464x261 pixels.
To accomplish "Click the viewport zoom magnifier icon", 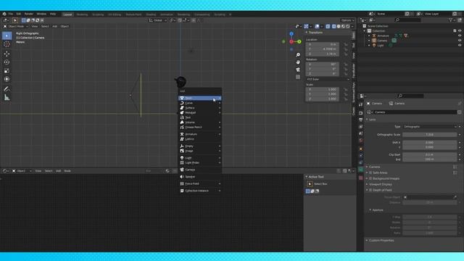I will point(298,55).
